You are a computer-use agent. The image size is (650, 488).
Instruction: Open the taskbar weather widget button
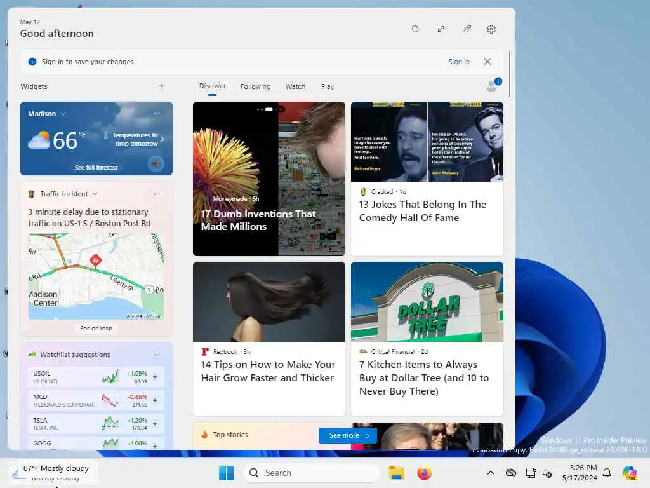click(x=53, y=472)
